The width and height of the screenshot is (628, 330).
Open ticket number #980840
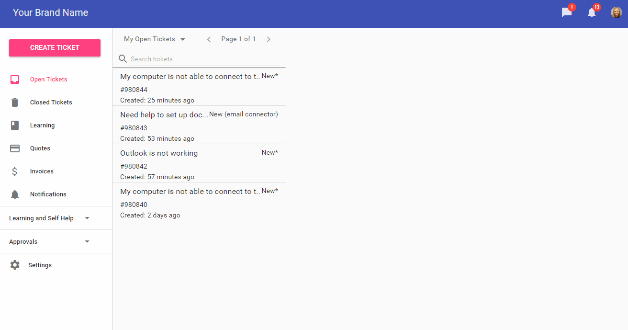pos(134,205)
